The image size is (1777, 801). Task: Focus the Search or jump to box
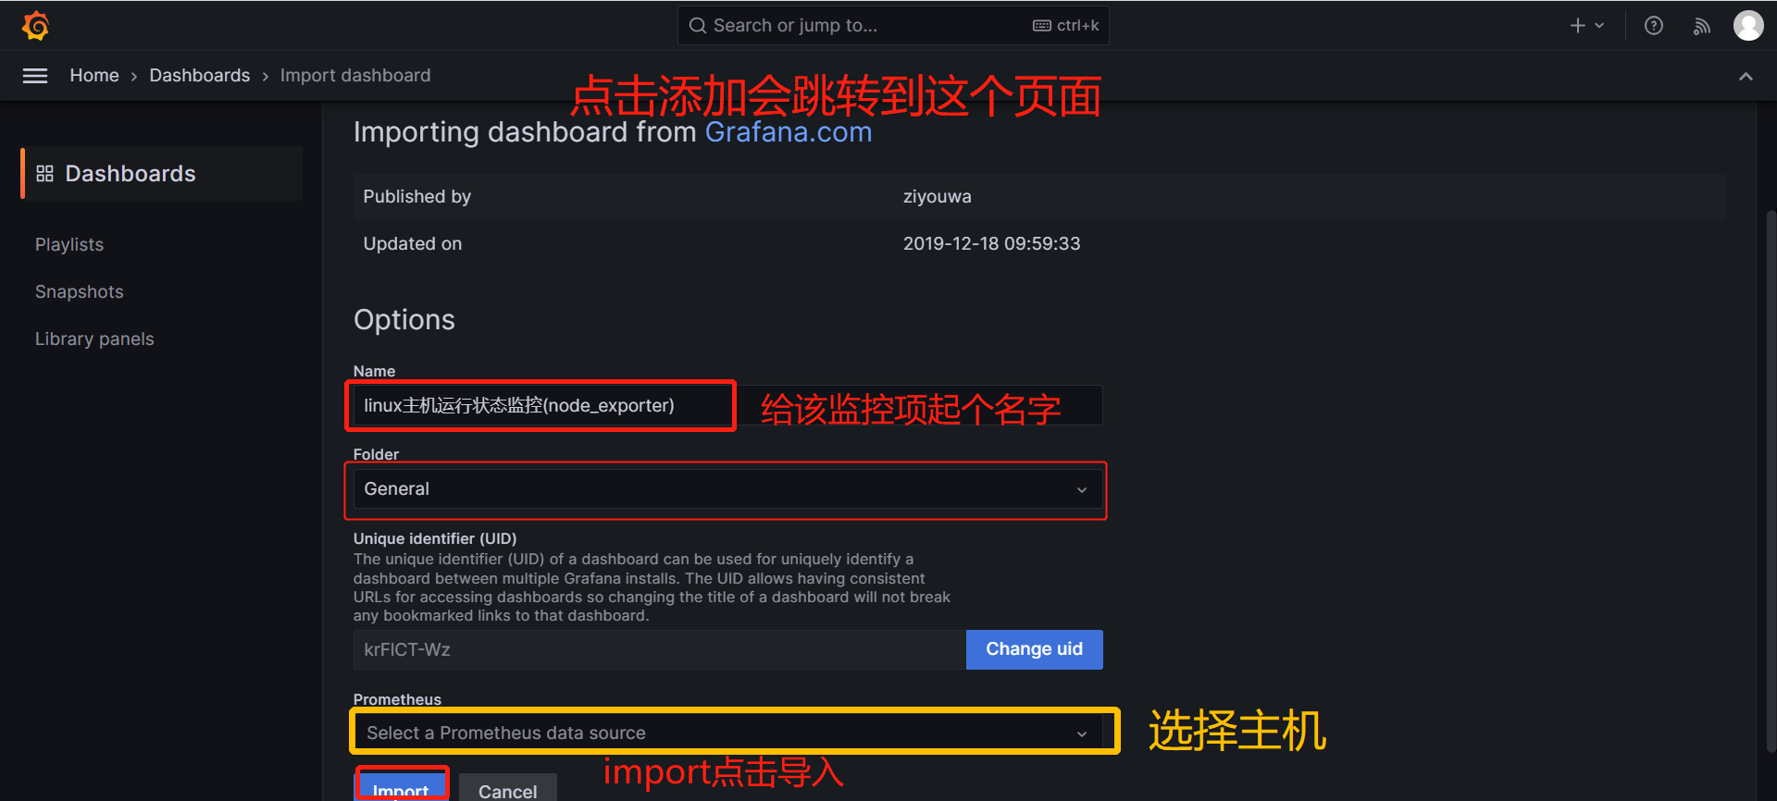point(893,26)
